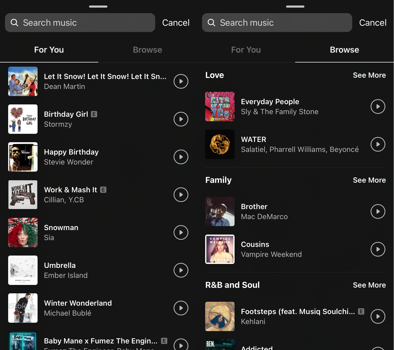Choose the song title Brother

coord(254,207)
